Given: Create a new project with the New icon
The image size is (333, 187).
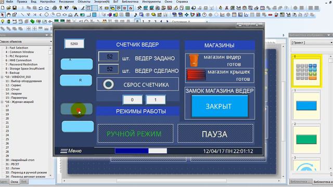Looking at the screenshot, I should pyautogui.click(x=3, y=8).
